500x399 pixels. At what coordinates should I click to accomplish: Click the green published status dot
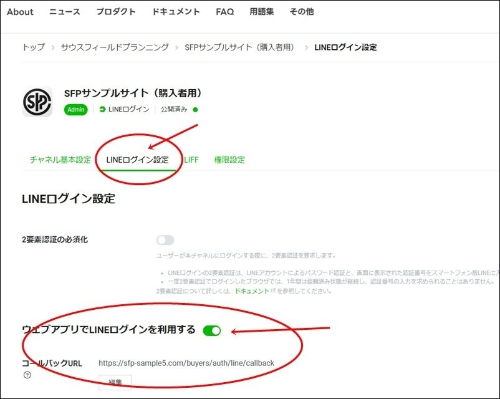point(196,110)
